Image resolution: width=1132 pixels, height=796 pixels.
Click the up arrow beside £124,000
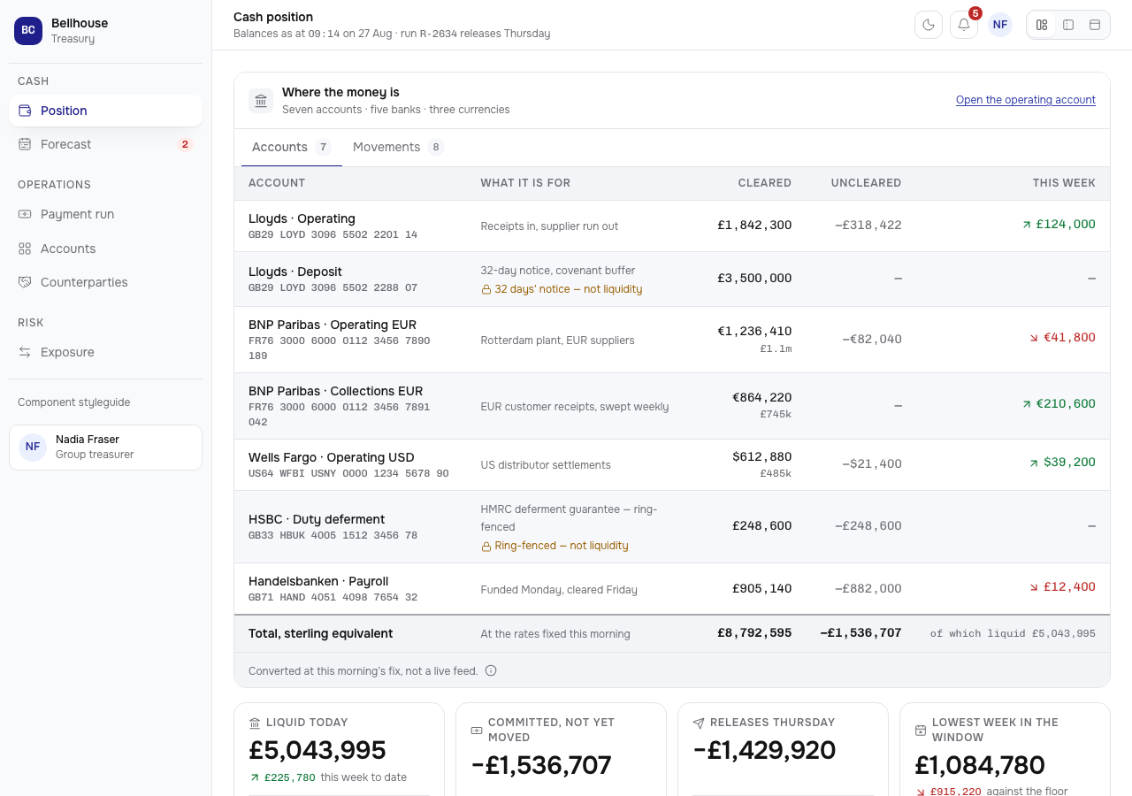point(1027,225)
